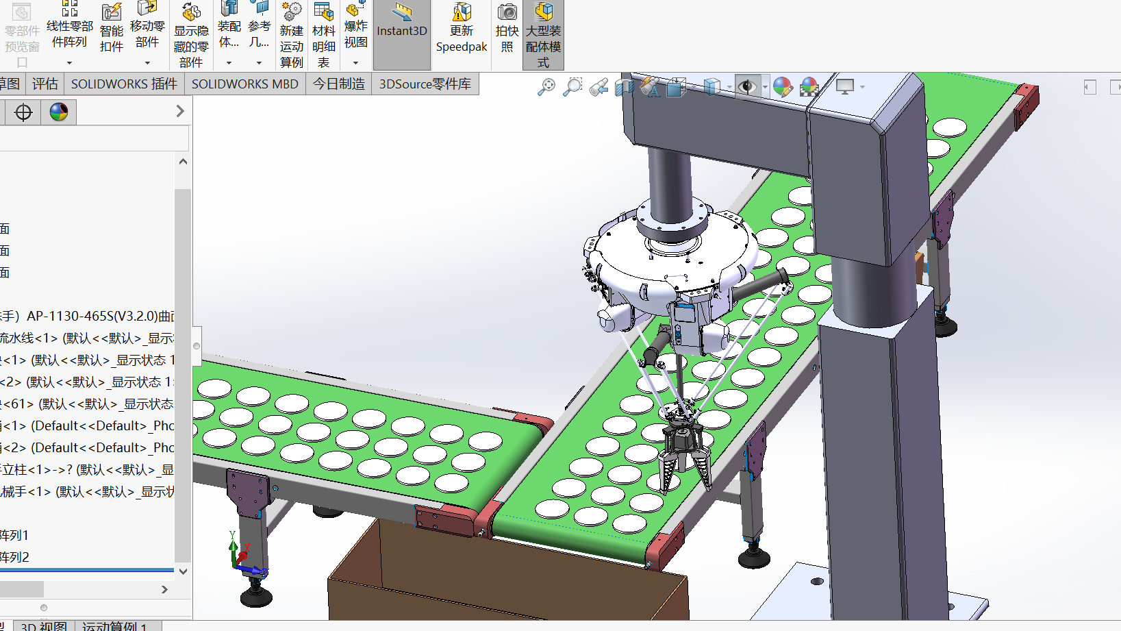Screen dimensions: 1121x631
Task: Click the Edit Appearance color ball icon
Action: pyautogui.click(x=783, y=87)
